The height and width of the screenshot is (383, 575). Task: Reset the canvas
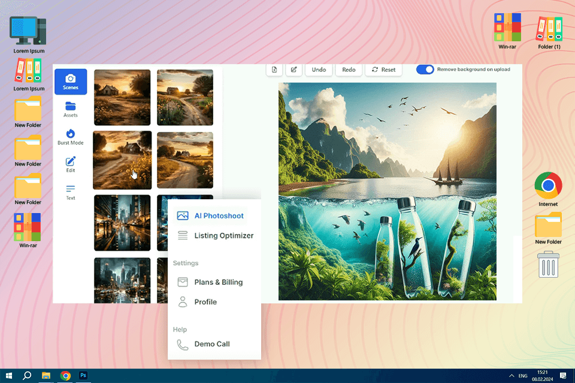[x=383, y=69]
